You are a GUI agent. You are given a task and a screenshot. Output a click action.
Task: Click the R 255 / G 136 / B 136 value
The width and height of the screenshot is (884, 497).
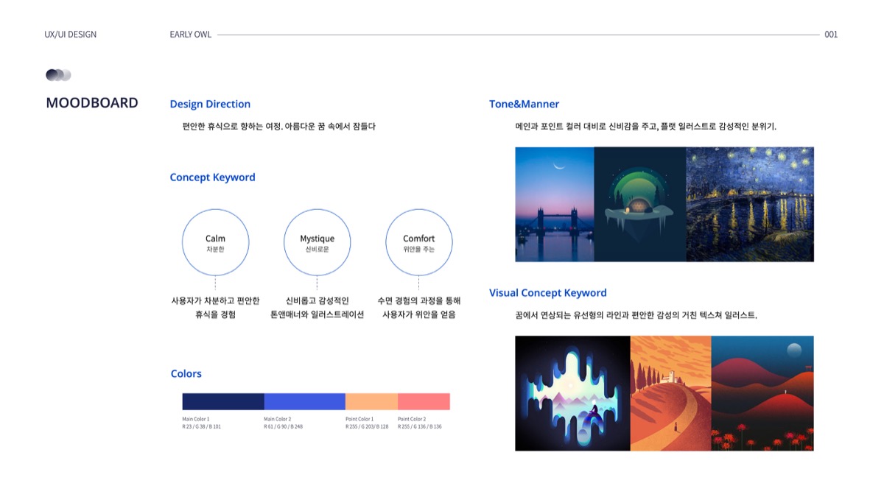tap(420, 426)
